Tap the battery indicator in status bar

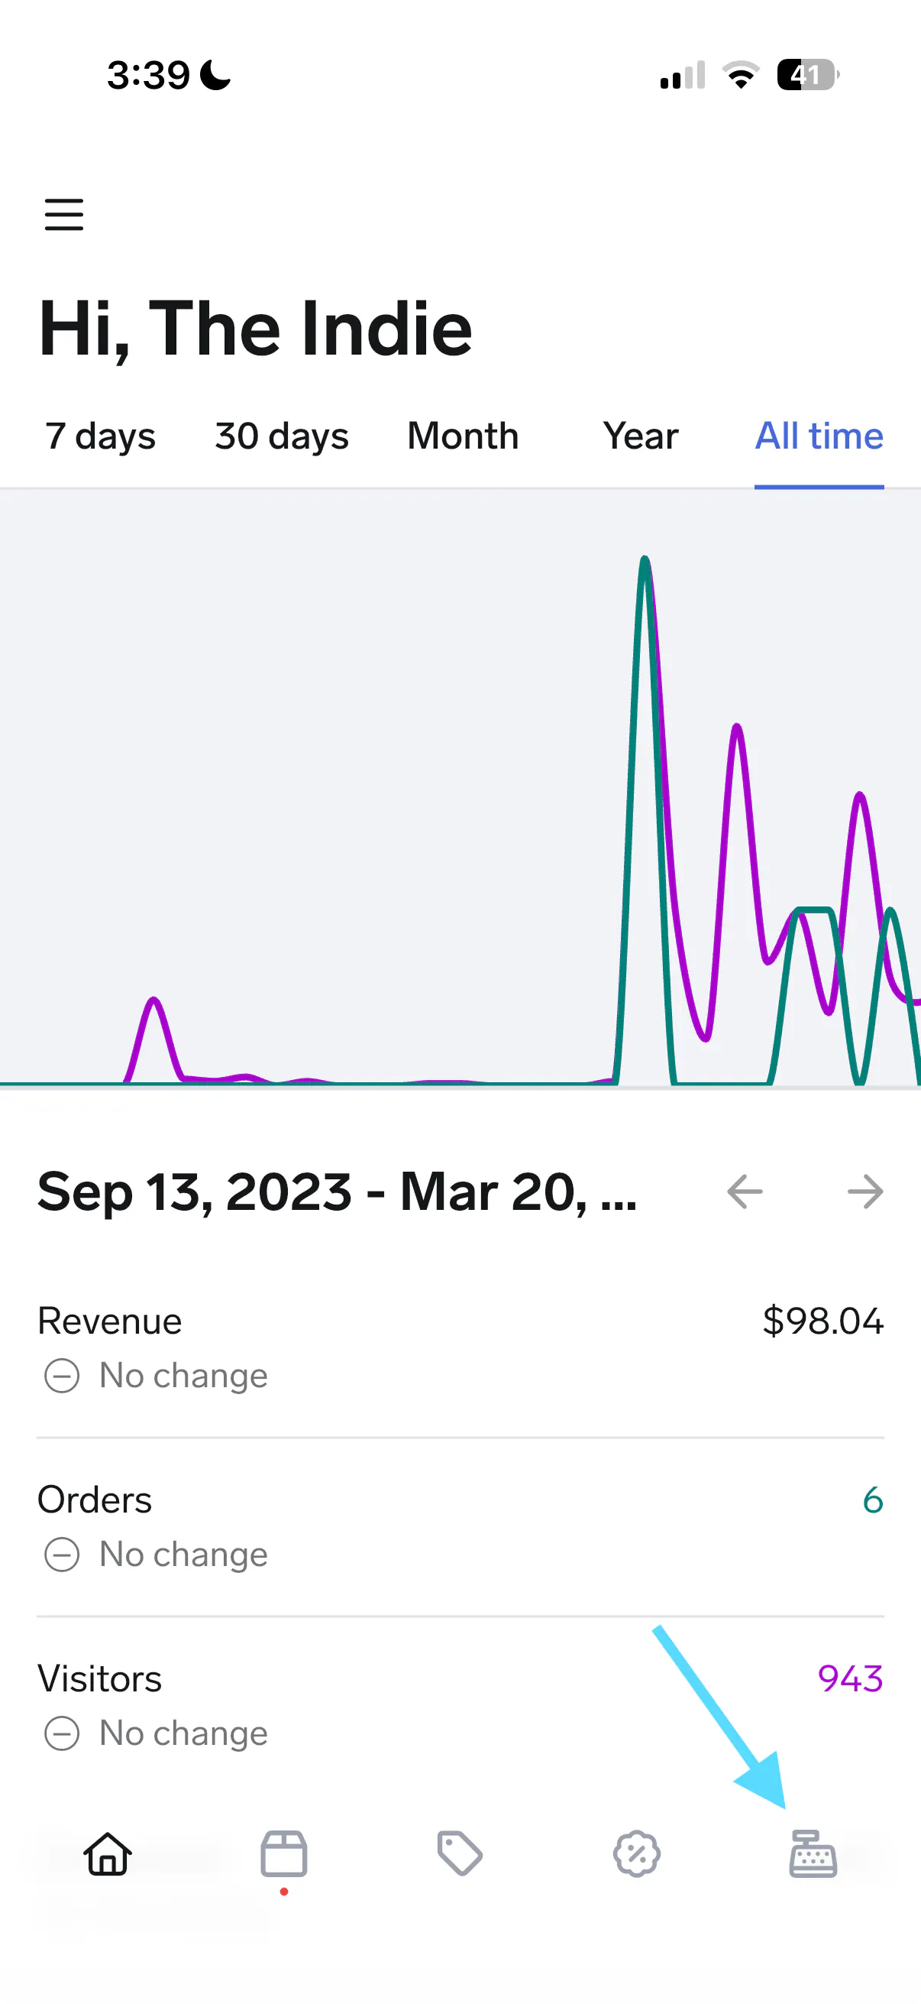pos(806,76)
